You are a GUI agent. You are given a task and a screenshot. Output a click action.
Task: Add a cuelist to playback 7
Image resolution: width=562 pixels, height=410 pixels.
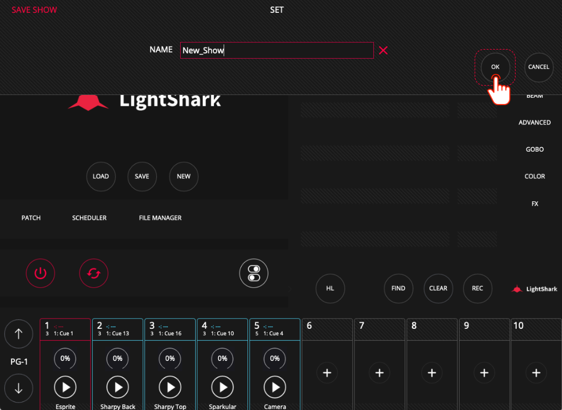(x=380, y=373)
